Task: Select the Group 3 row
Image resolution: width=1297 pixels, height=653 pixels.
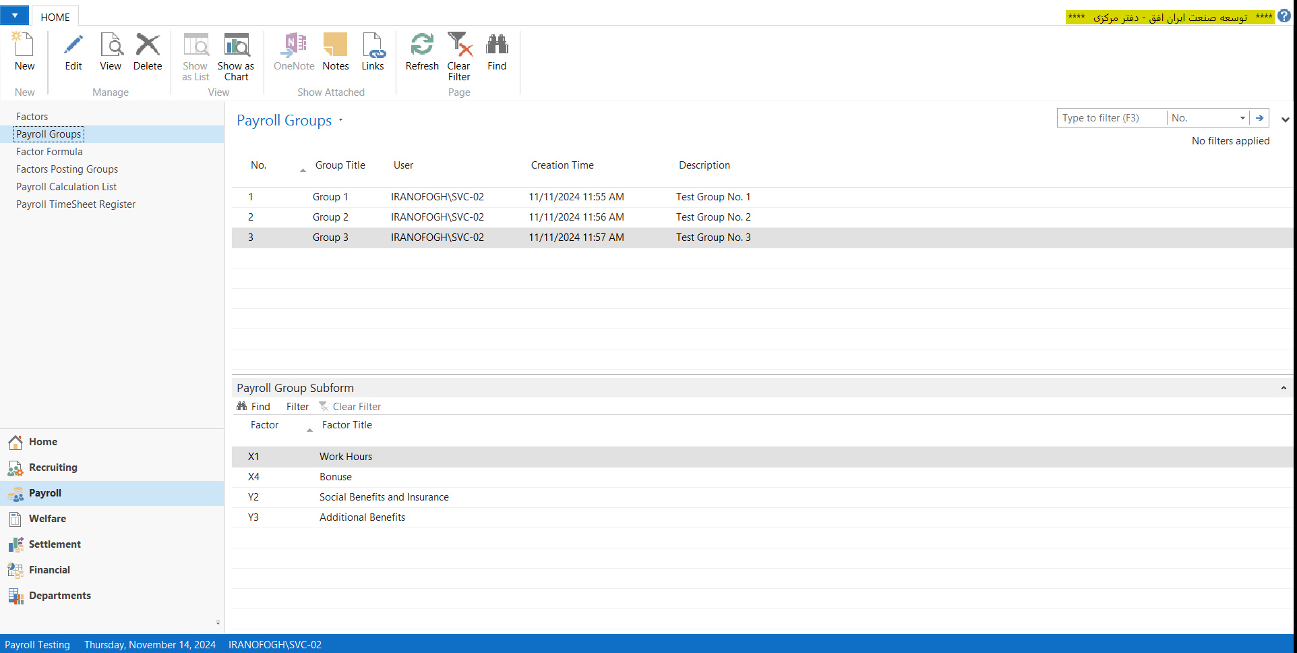Action: [762, 237]
